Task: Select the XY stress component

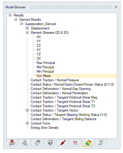Action: point(39,50)
